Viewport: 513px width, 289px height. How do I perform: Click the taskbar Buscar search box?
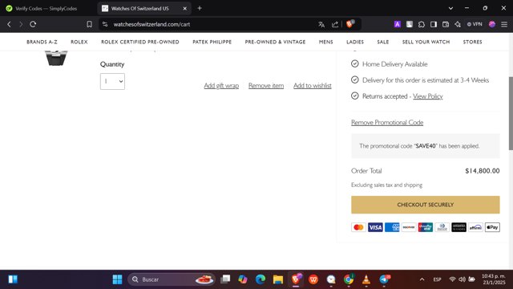(172, 279)
